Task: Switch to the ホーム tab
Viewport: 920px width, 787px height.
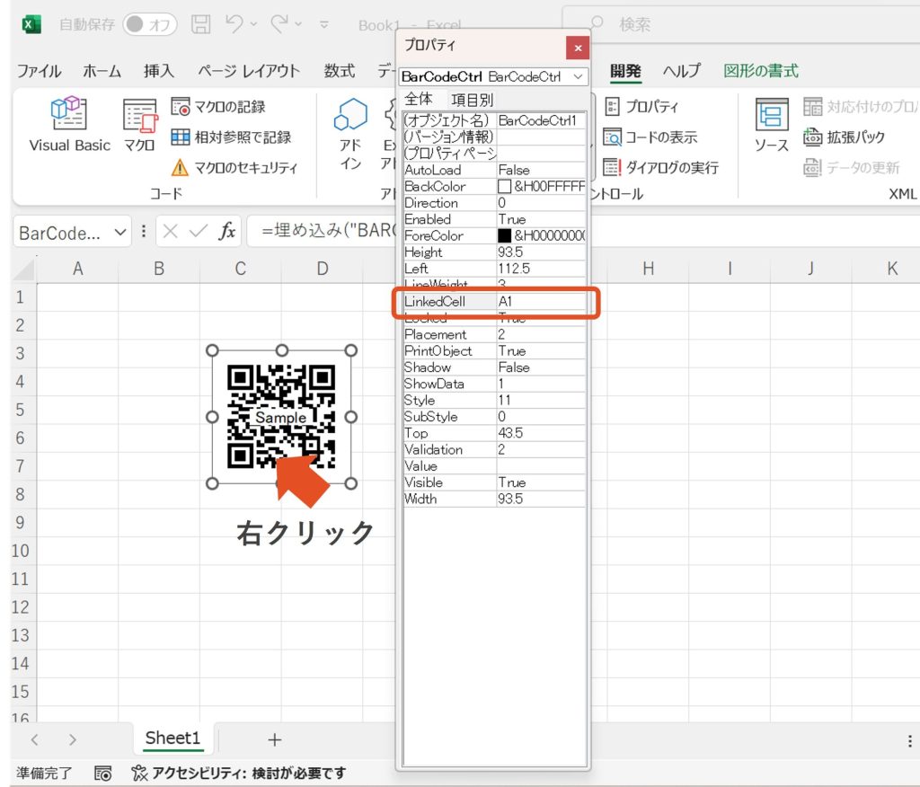Action: (x=102, y=71)
